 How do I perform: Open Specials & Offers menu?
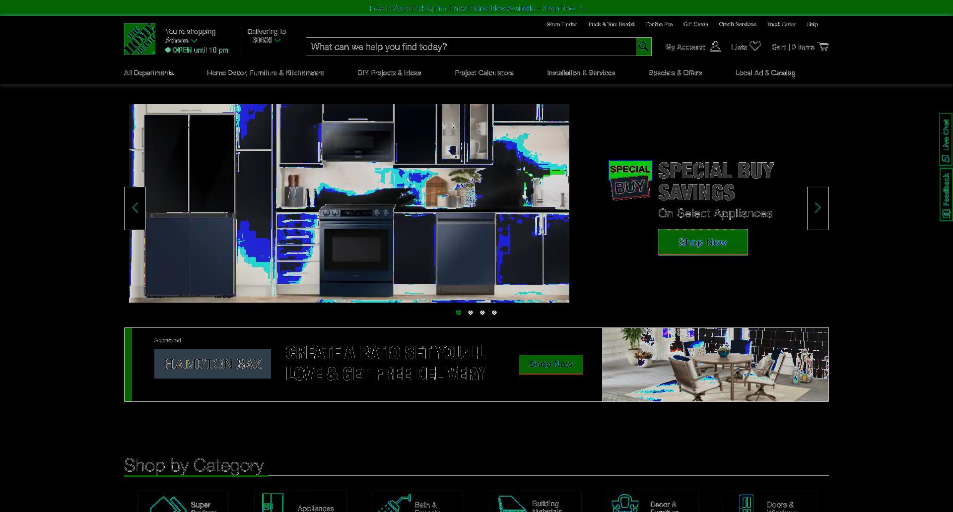click(x=675, y=73)
